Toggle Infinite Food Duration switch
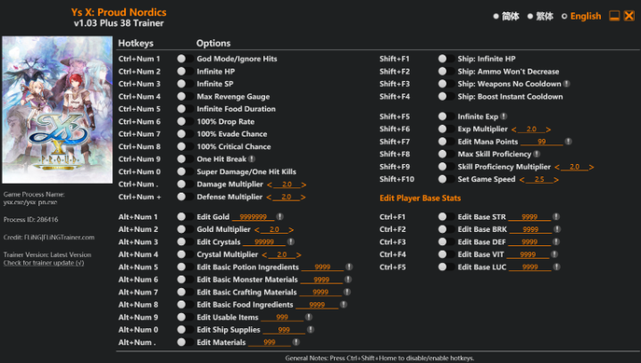Screen dimensions: 641x363 pos(185,109)
